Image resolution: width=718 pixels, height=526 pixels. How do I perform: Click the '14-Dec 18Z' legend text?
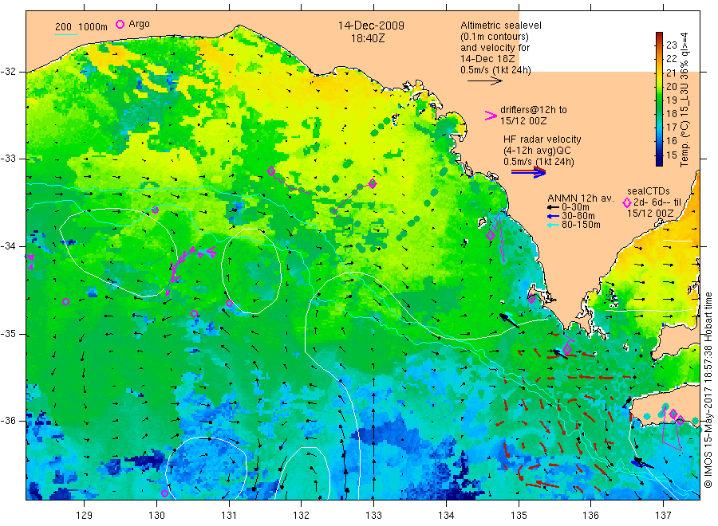point(487,58)
